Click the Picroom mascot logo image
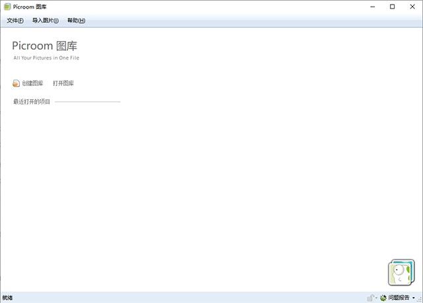Viewport: 423px width, 303px height. pyautogui.click(x=401, y=273)
